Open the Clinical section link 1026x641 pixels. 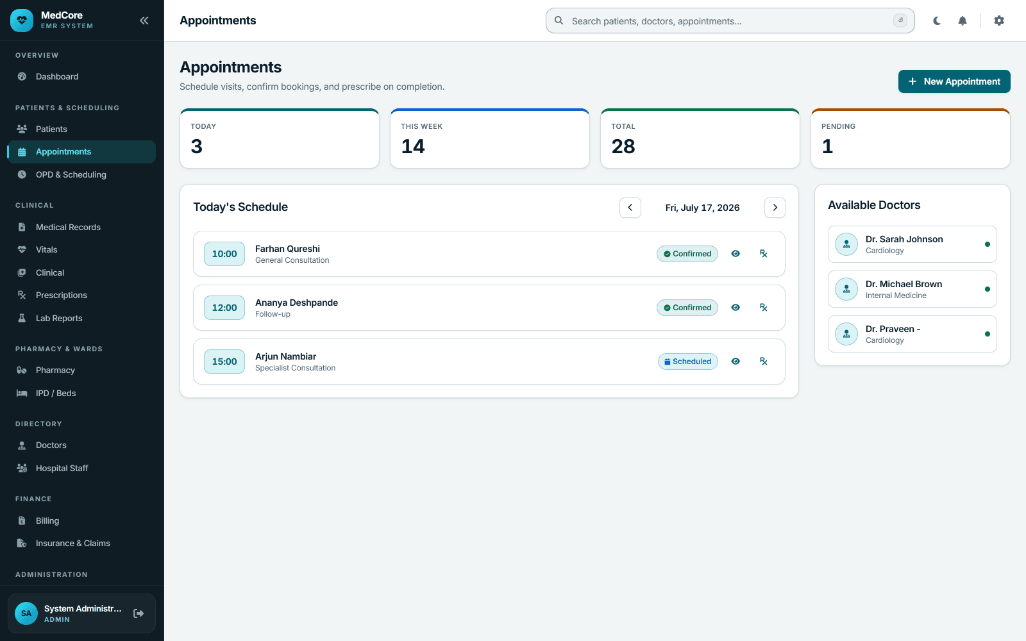pyautogui.click(x=81, y=272)
